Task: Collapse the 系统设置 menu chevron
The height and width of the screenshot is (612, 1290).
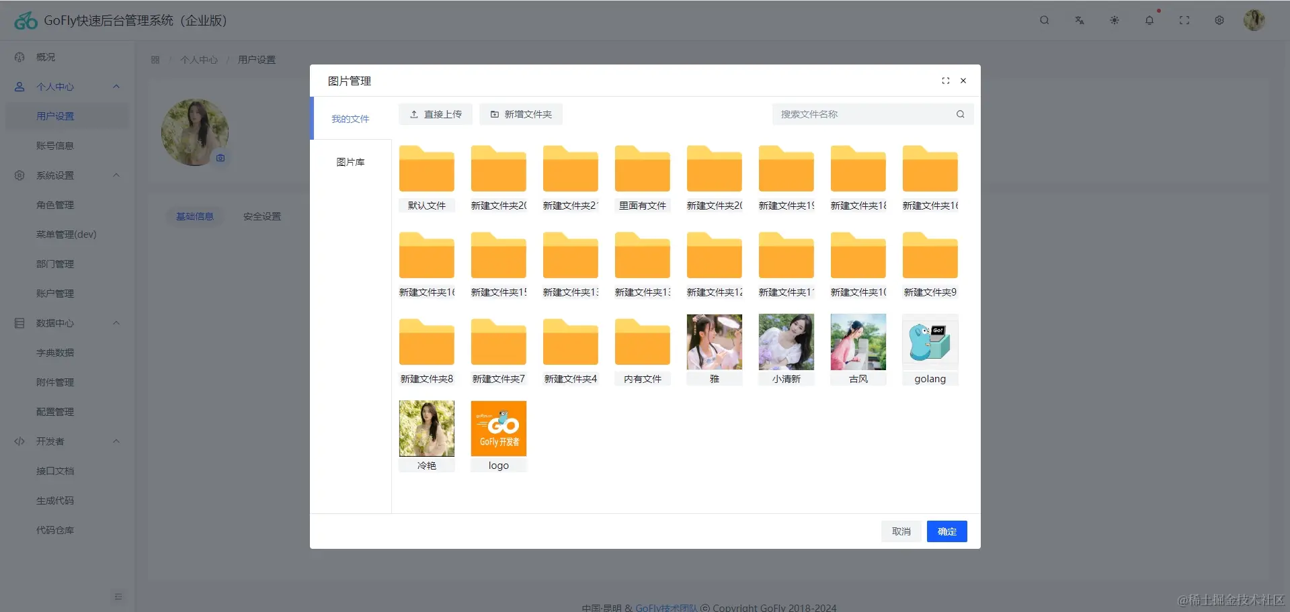Action: click(x=116, y=175)
